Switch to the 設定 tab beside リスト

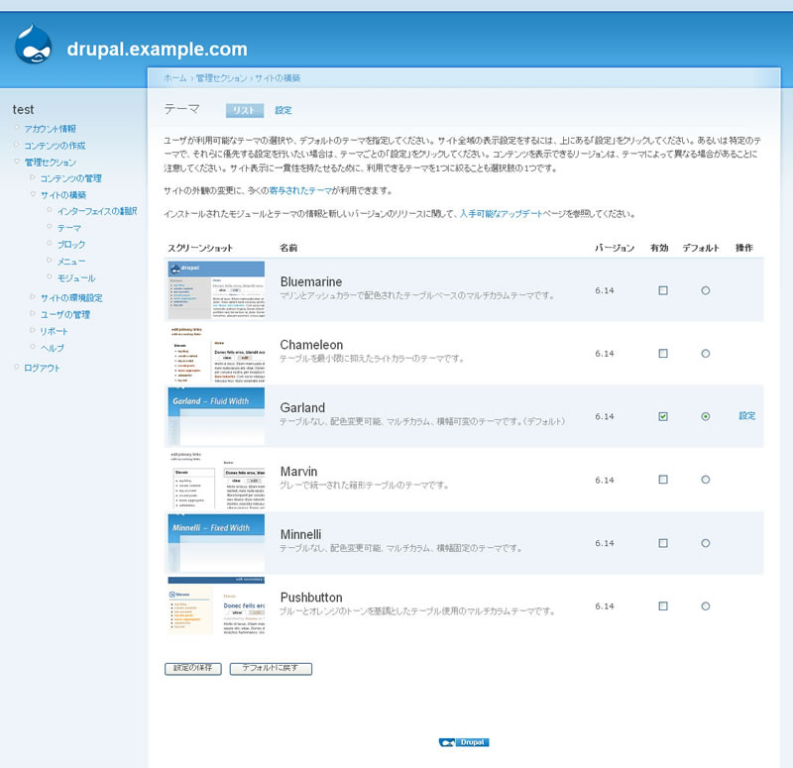click(283, 110)
